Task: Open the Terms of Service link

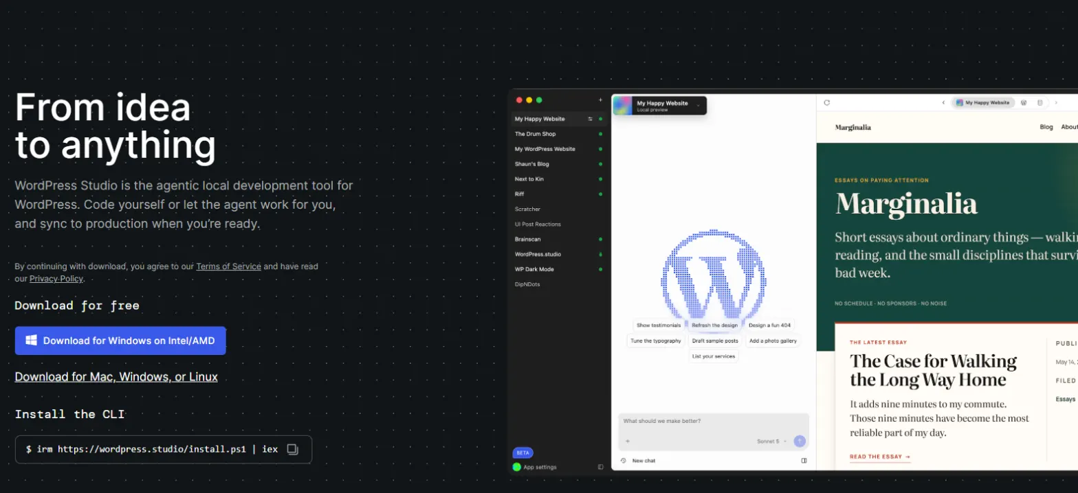Action: pos(228,266)
